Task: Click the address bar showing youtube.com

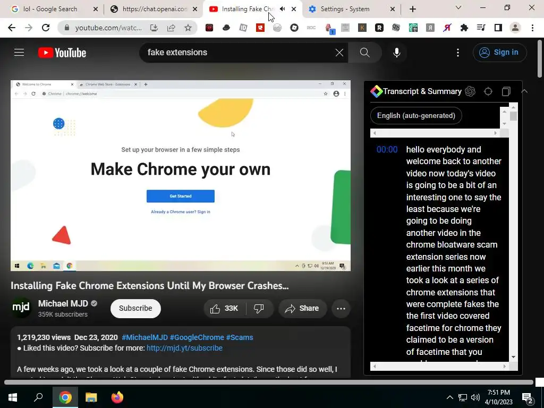Action: pyautogui.click(x=108, y=28)
